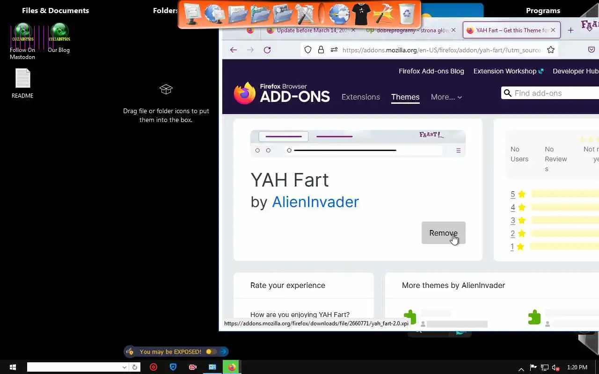Click the refresh icon next to taskbar search
The height and width of the screenshot is (374, 599).
click(135, 367)
